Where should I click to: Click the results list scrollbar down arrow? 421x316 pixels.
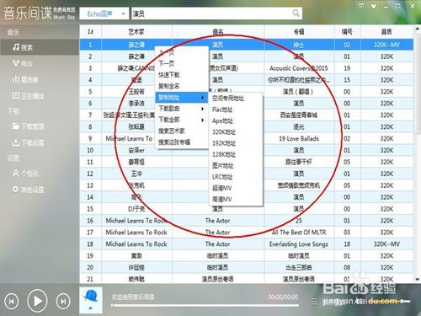[417, 280]
